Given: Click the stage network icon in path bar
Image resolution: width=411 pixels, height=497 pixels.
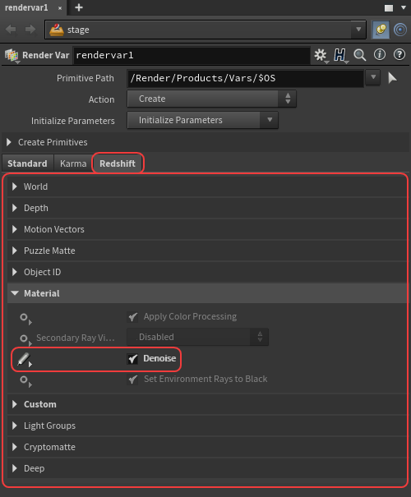Looking at the screenshot, I should coord(57,30).
